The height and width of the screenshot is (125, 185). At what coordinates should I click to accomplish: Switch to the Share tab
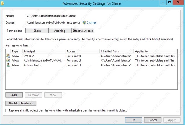(37, 31)
